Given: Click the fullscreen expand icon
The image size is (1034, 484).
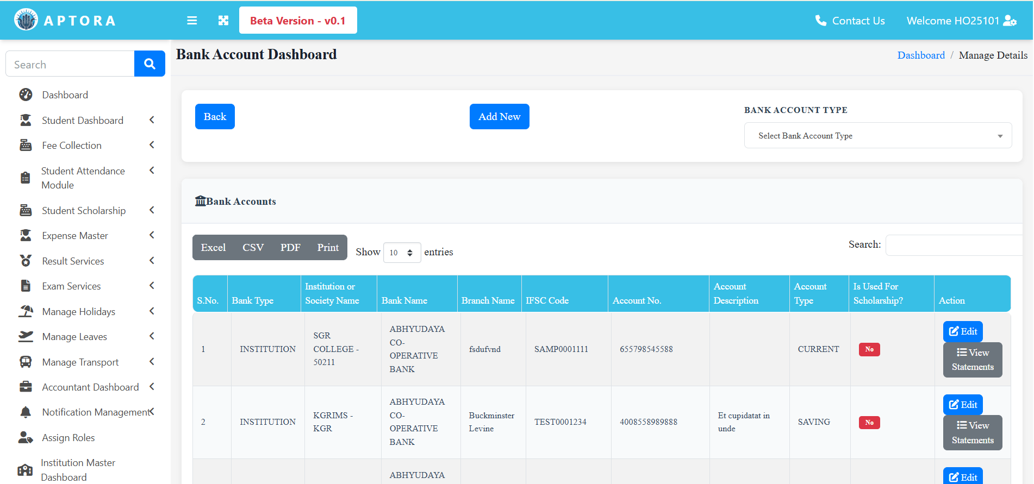Looking at the screenshot, I should click(x=223, y=21).
